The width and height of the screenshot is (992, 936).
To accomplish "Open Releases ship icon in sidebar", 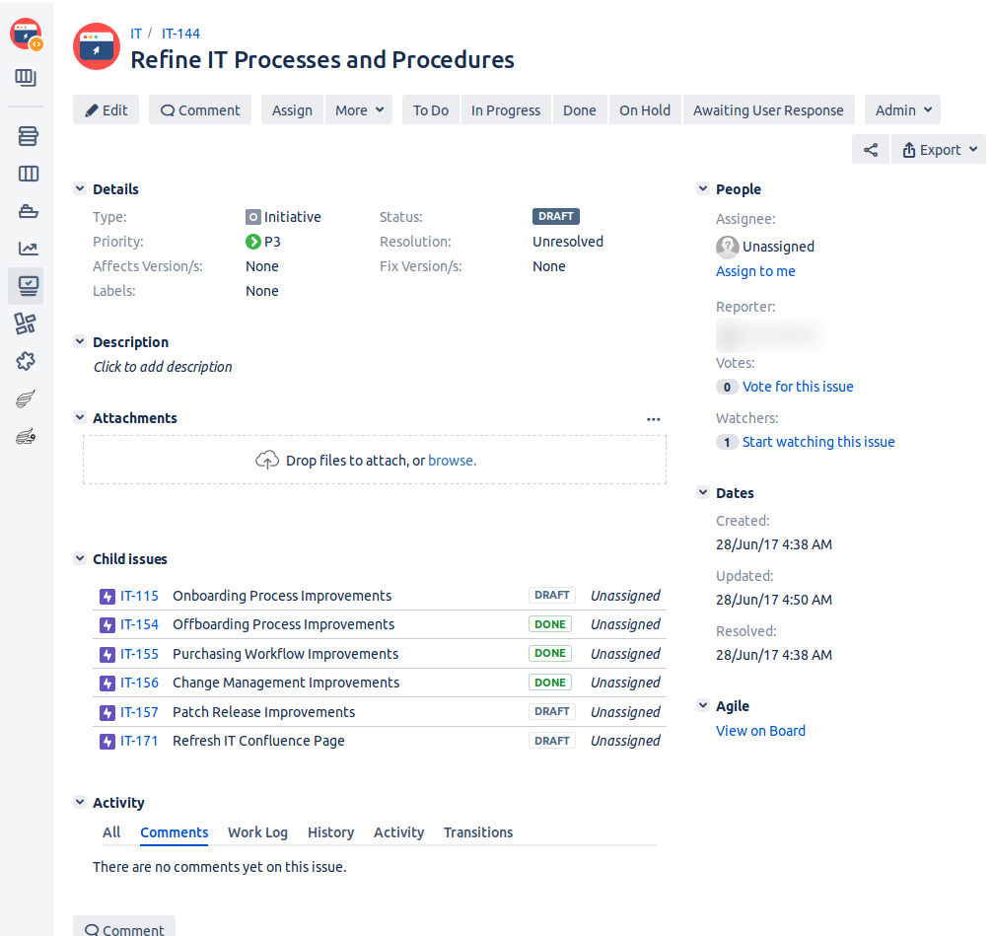I will coord(28,211).
